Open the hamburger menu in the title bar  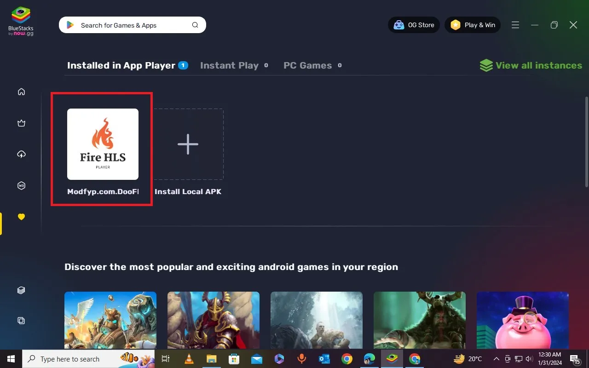(x=515, y=25)
